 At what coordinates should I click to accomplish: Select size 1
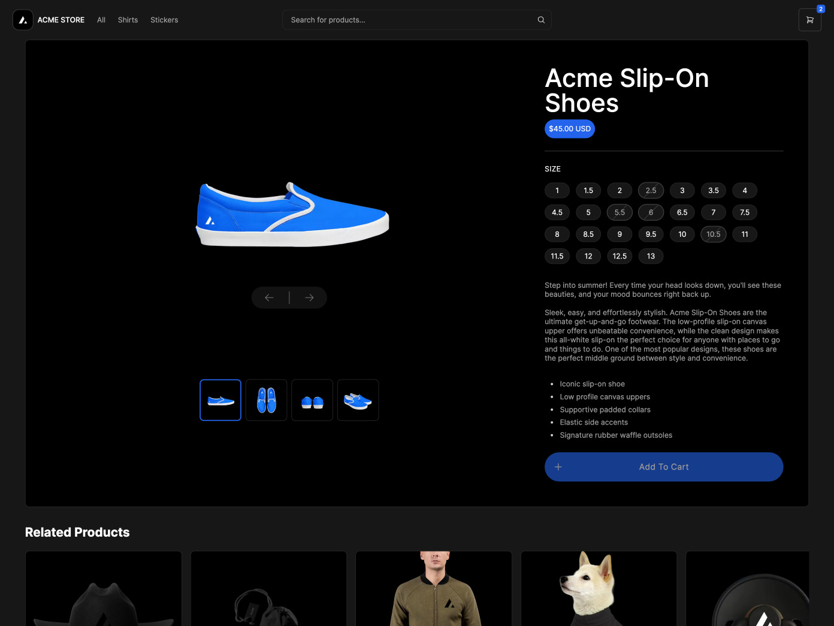click(557, 191)
